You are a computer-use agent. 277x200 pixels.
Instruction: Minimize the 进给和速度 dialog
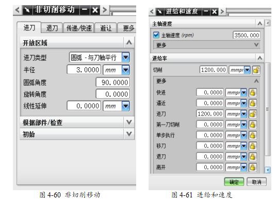[206, 12]
